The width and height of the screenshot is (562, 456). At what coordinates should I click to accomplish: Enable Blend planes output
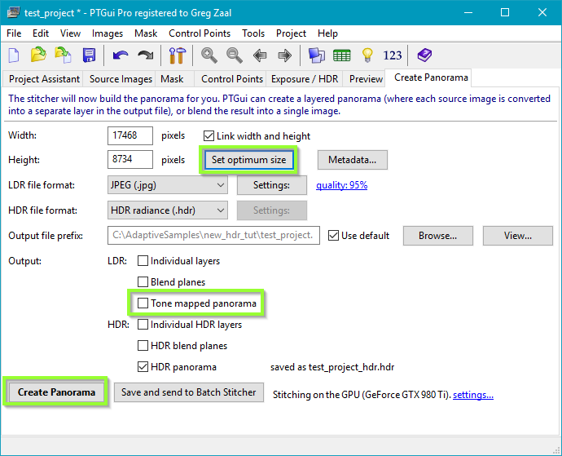click(x=143, y=282)
